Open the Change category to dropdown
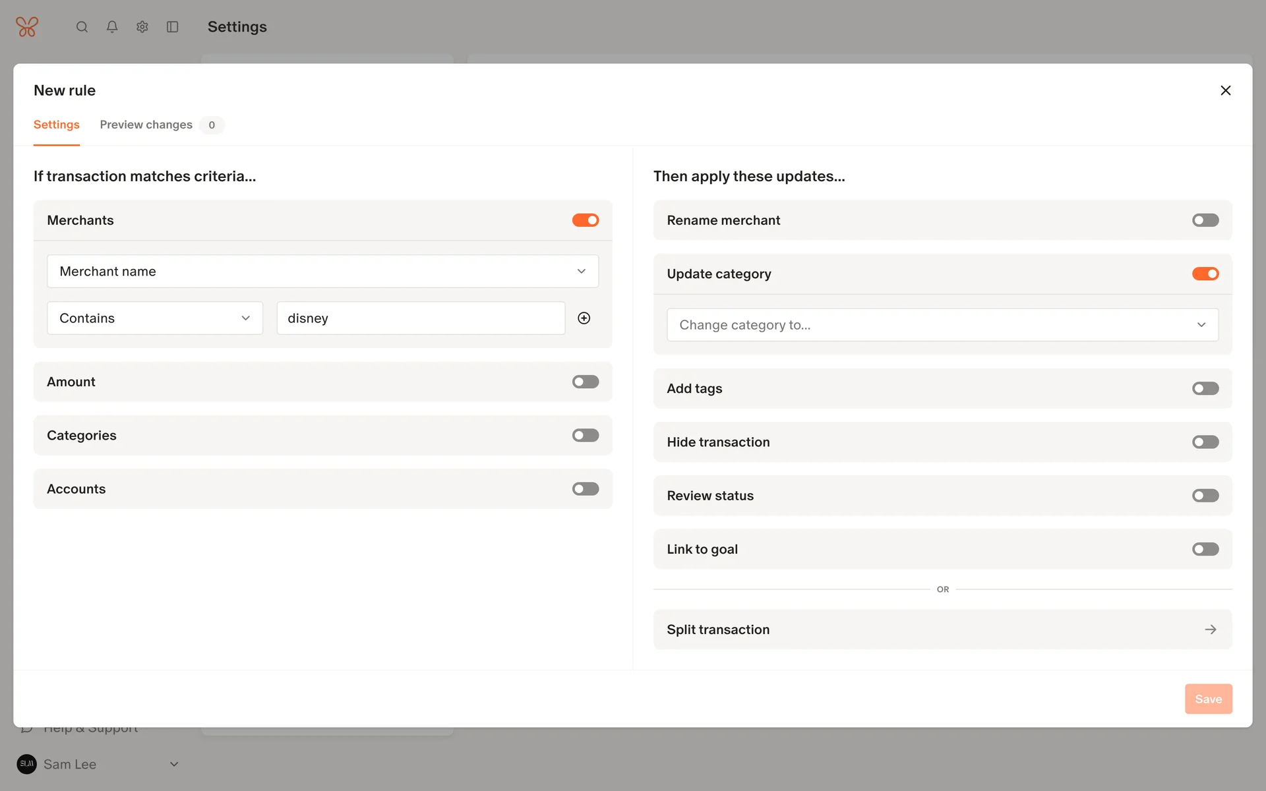The width and height of the screenshot is (1266, 791). tap(942, 325)
